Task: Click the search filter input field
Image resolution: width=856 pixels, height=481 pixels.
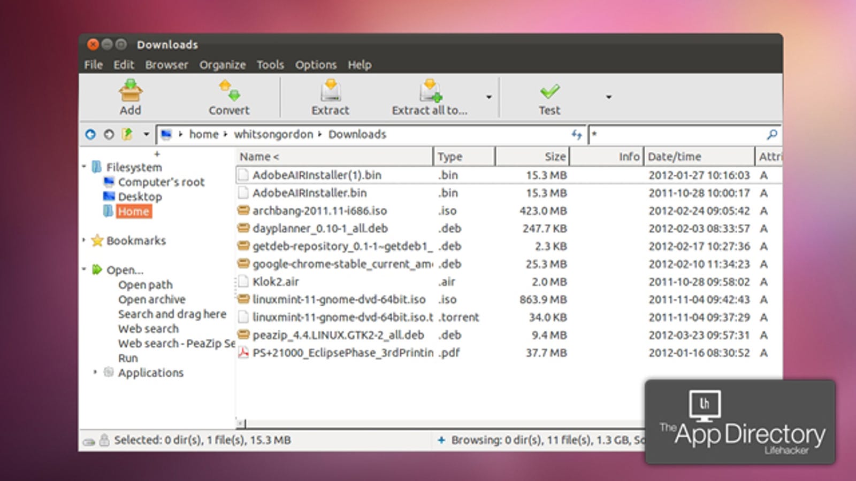Action: [677, 135]
